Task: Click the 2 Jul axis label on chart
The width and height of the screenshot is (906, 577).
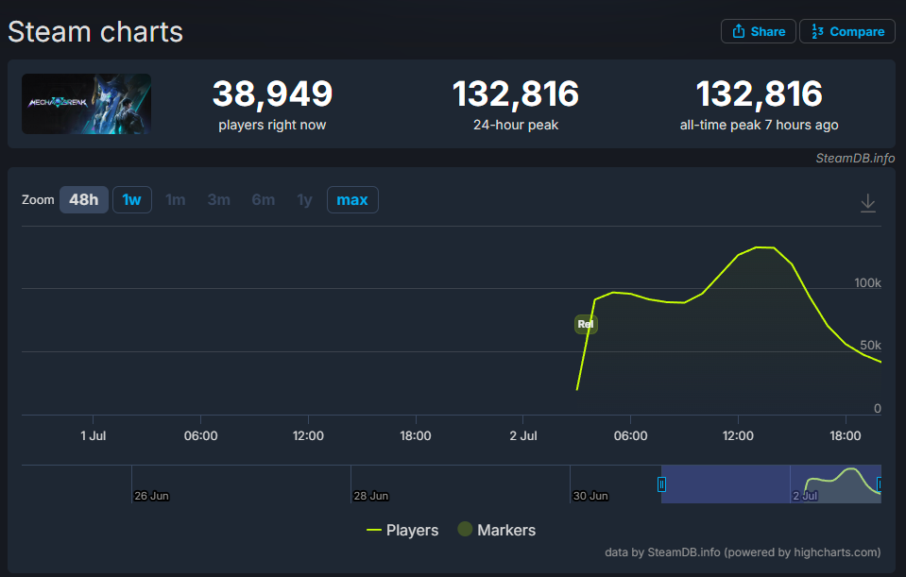Action: [x=523, y=435]
